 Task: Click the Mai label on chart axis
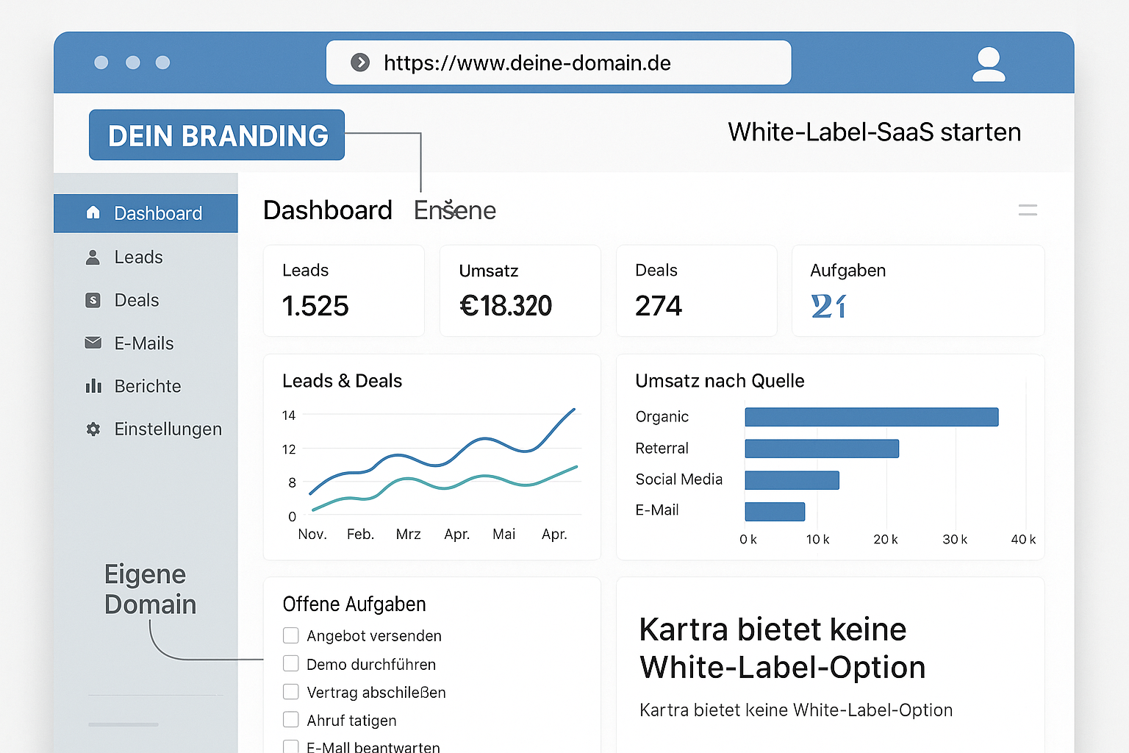click(504, 534)
